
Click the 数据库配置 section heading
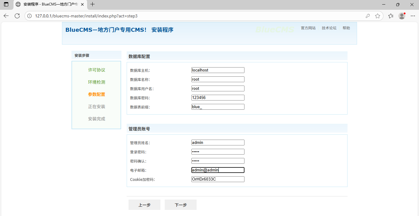point(139,57)
